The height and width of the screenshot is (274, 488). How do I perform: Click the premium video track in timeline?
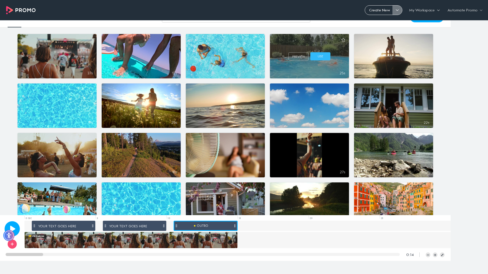[131, 240]
